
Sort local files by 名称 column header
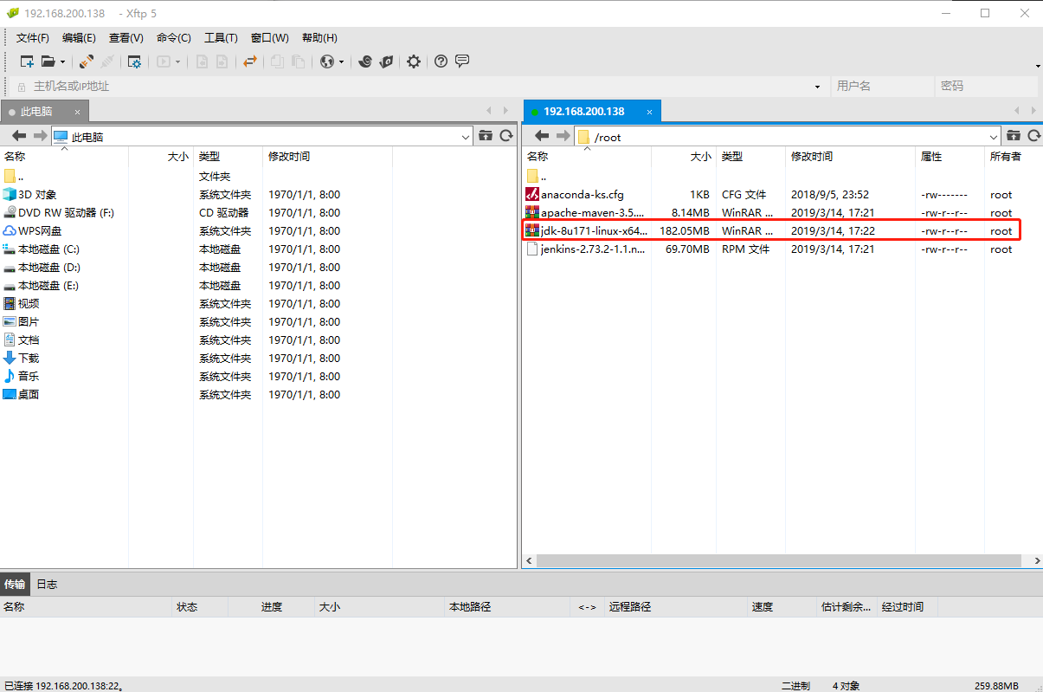(65, 157)
